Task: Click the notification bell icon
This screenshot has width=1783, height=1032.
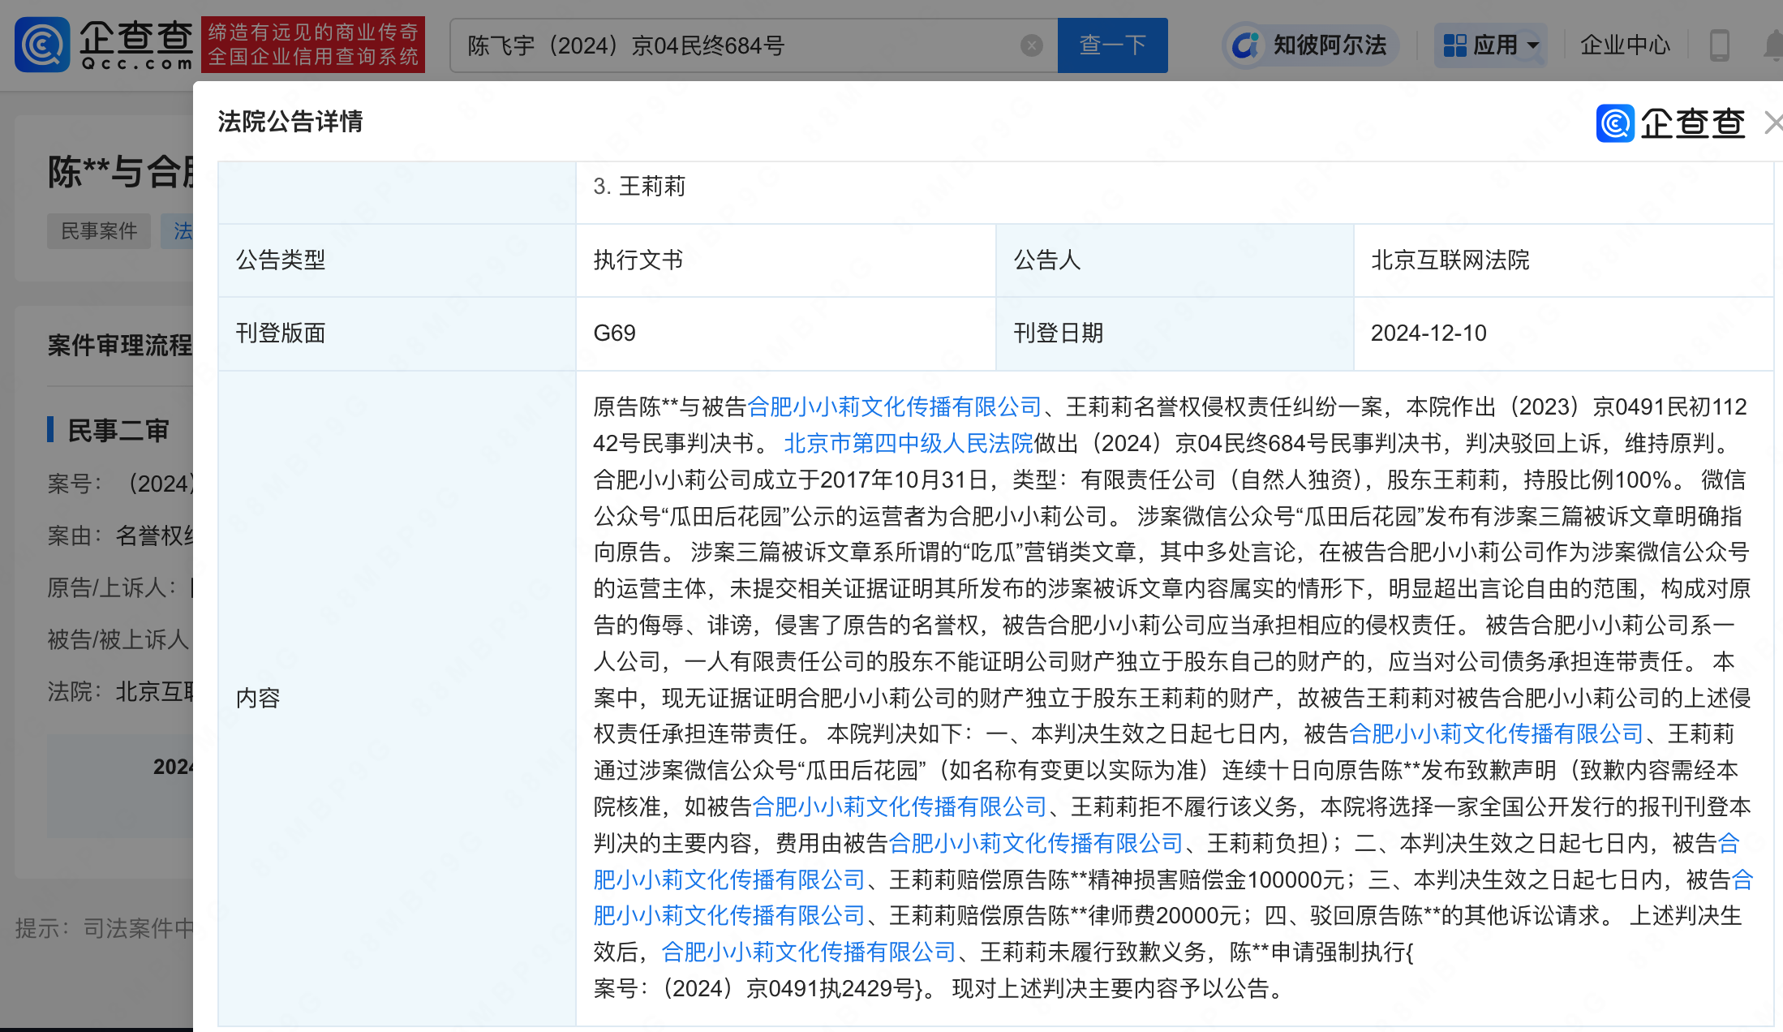Action: (x=1773, y=45)
